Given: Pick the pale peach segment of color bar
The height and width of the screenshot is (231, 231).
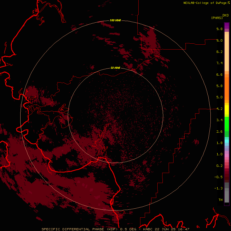Looking at the screenshot, I should 227,53.
